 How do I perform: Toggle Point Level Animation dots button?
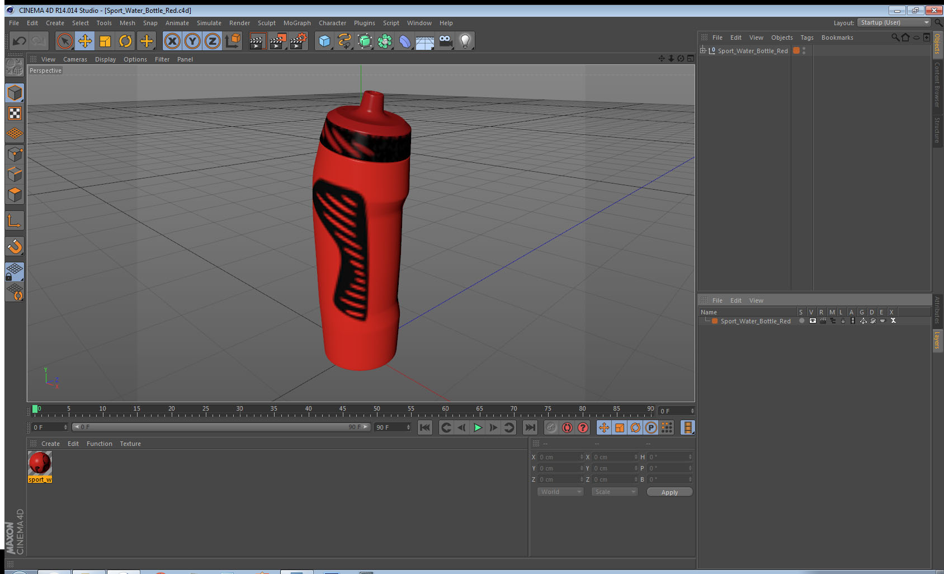667,427
